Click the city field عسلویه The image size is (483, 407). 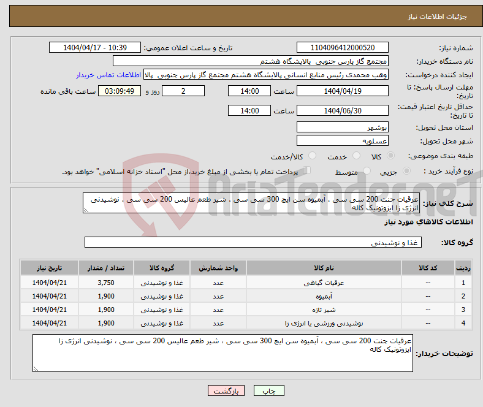pyautogui.click(x=342, y=140)
